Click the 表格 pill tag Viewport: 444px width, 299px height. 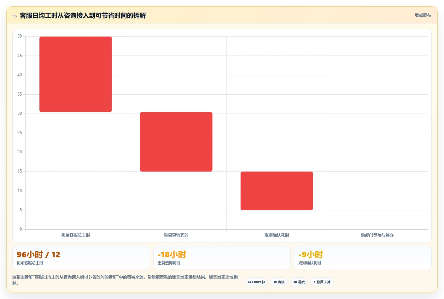pos(279,282)
